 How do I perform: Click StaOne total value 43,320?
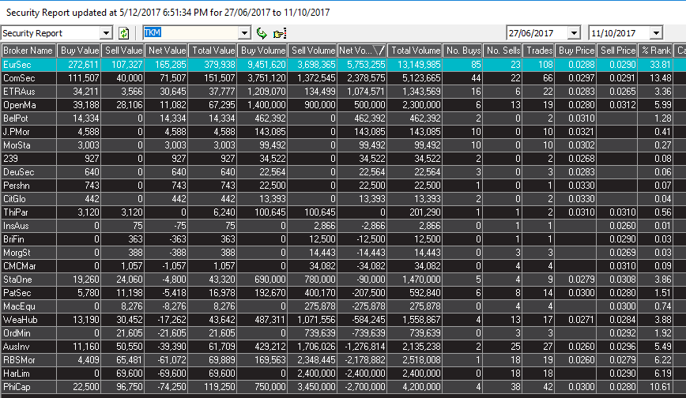222,280
